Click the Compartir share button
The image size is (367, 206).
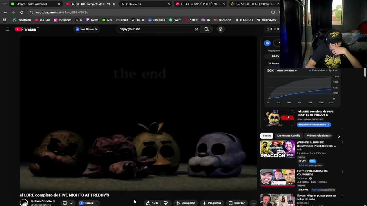pyautogui.click(x=185, y=203)
